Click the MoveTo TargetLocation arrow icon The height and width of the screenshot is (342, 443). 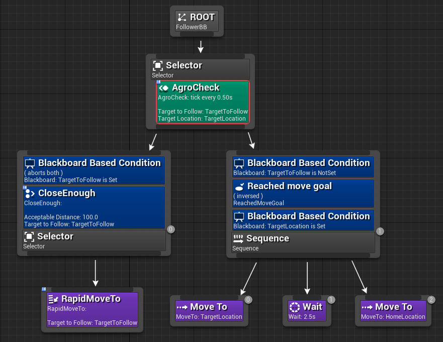[x=182, y=307]
